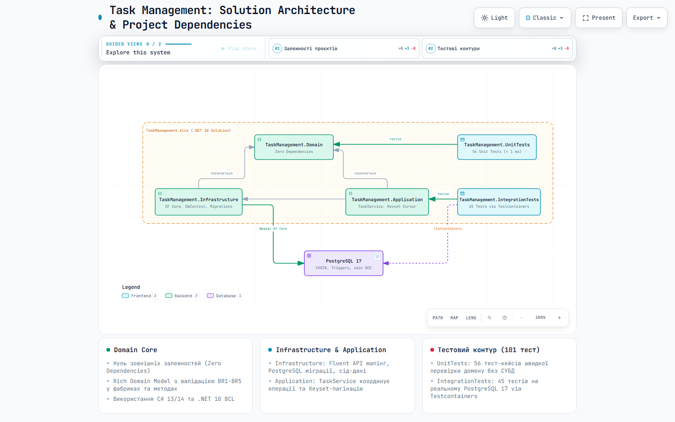Click the Infrastructure & Application card heading

point(331,350)
